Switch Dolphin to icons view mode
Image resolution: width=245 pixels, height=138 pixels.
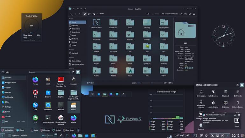(x=85, y=14)
